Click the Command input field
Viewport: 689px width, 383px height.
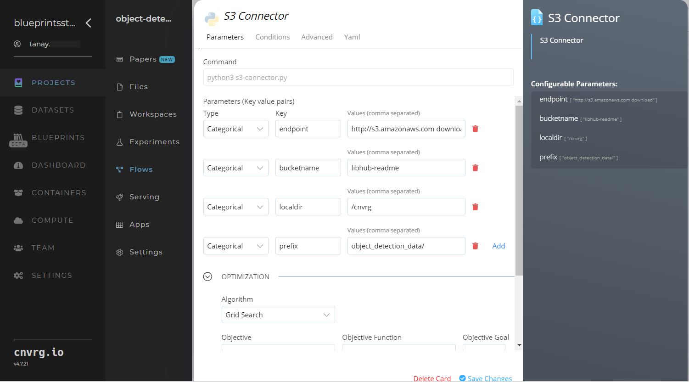[358, 77]
